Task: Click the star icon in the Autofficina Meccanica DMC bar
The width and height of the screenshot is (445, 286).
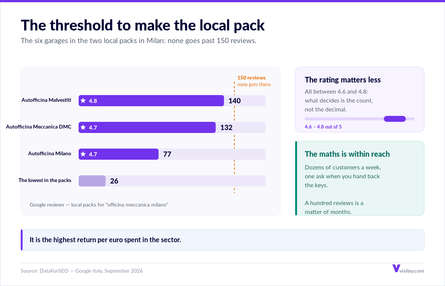Action: pyautogui.click(x=83, y=127)
